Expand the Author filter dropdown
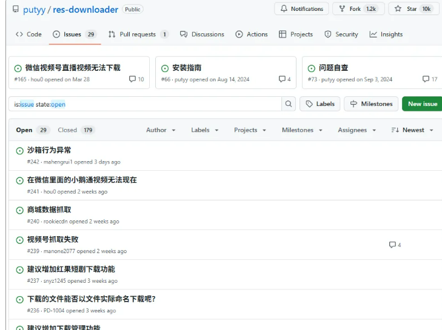442x330 pixels. [161, 130]
